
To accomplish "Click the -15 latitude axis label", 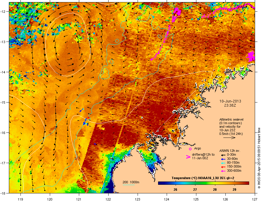I will [x=3, y=102].
